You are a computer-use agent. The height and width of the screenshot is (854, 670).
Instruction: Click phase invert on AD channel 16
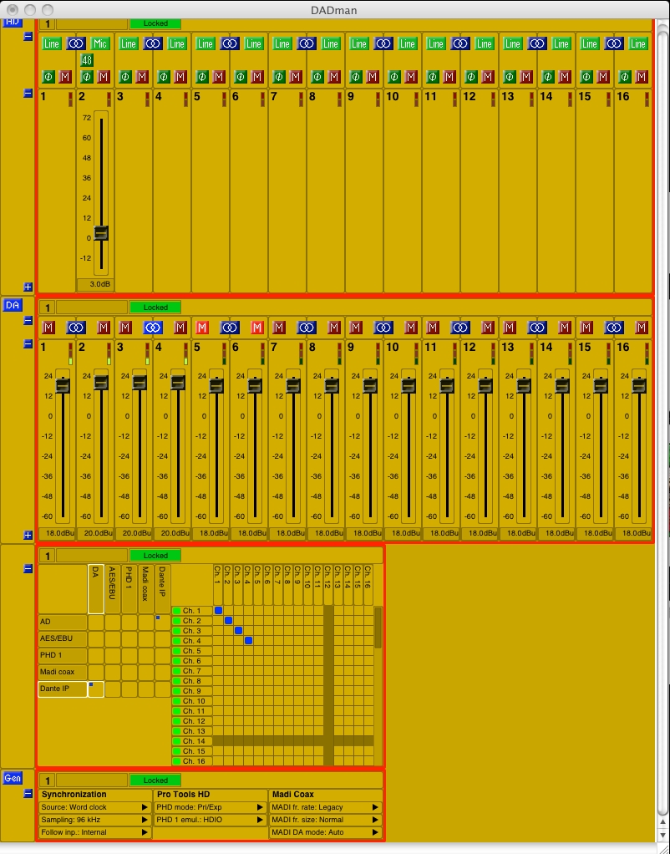[625, 77]
